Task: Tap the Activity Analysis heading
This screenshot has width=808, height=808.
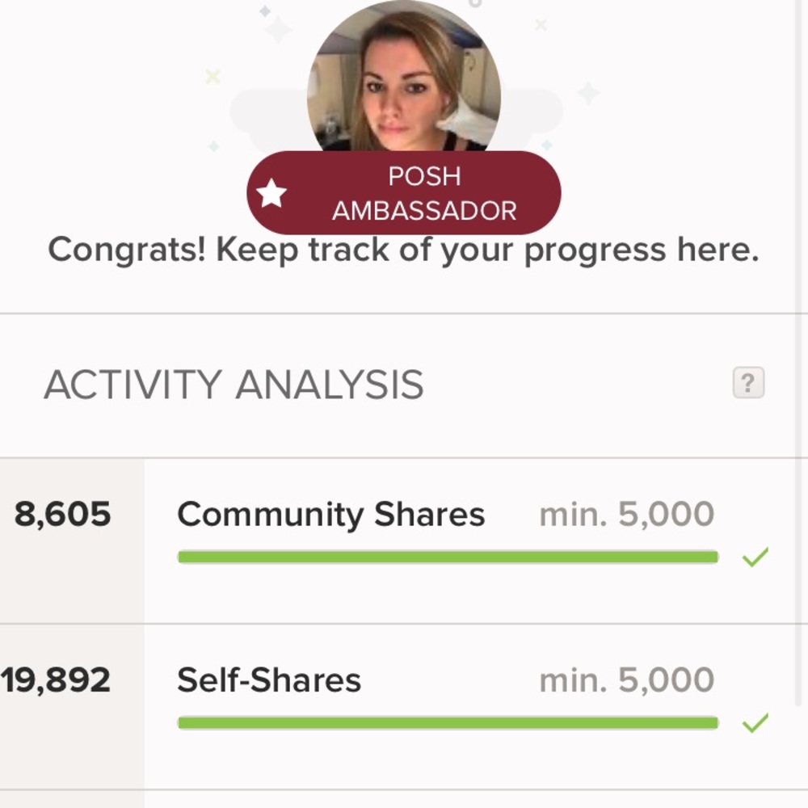Action: point(234,385)
